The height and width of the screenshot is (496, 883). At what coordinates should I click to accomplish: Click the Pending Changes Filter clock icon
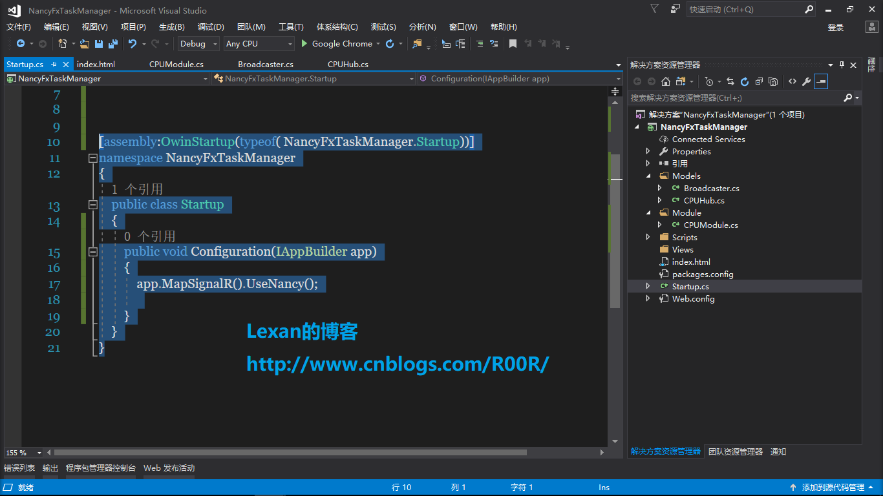pyautogui.click(x=709, y=81)
